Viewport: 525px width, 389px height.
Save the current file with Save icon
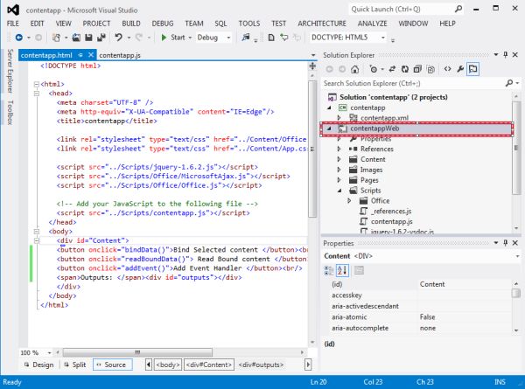coord(88,38)
